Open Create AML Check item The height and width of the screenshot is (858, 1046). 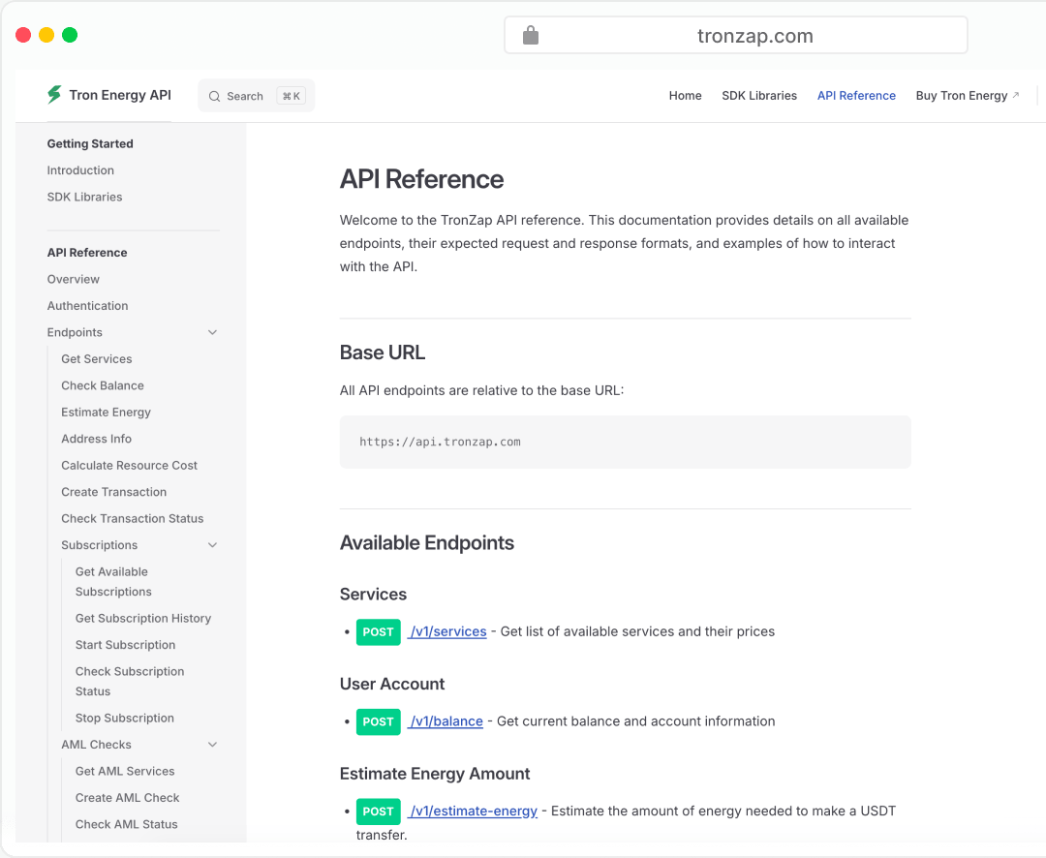tap(128, 798)
